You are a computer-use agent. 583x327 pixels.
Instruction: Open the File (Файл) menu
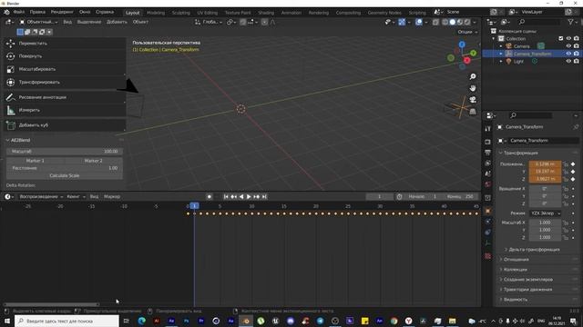19,12
